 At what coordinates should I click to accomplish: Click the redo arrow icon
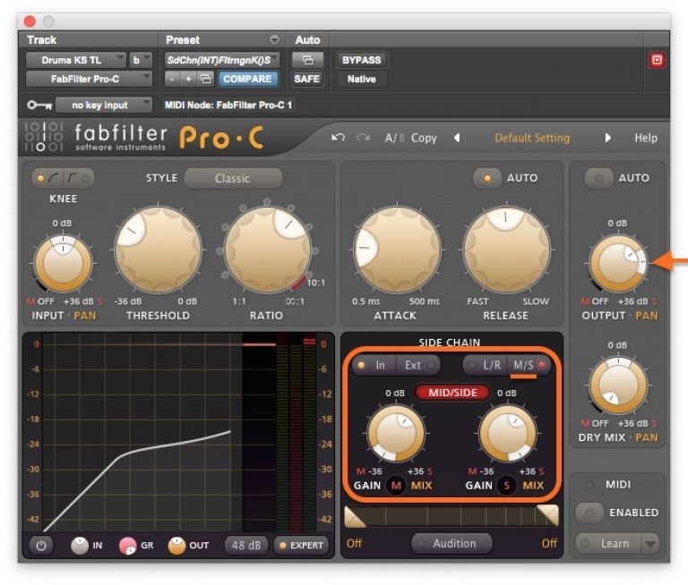pos(364,138)
